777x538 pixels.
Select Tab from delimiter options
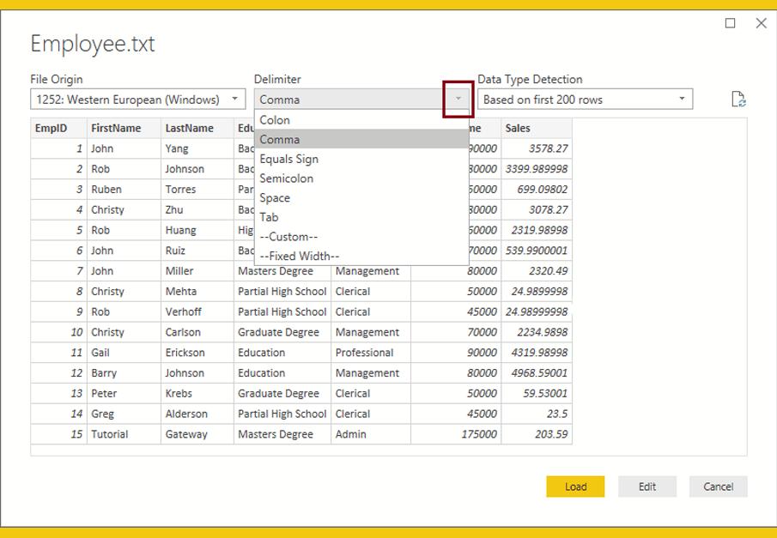(x=269, y=217)
